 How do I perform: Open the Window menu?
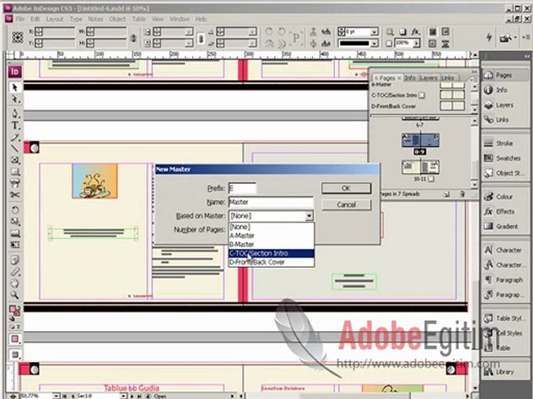point(179,19)
